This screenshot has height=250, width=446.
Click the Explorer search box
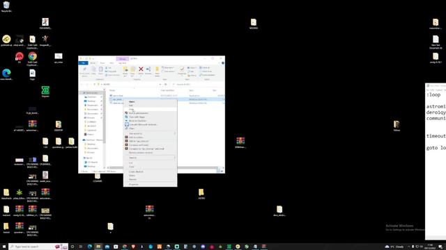[x=198, y=85]
